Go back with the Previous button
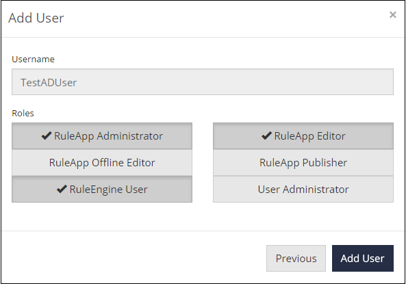This screenshot has width=406, height=284. click(296, 259)
